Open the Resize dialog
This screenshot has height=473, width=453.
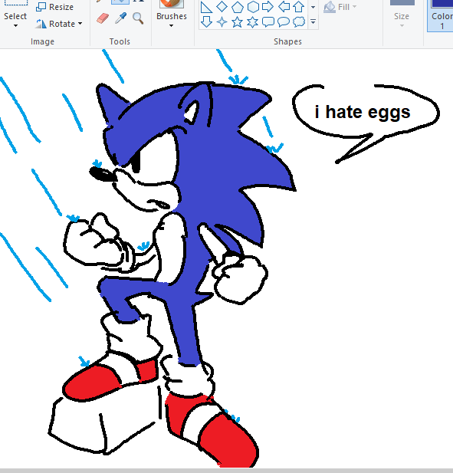pyautogui.click(x=54, y=7)
